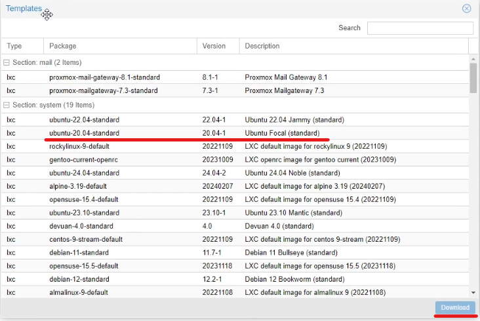Screen dimensions: 480x321
Task: Click the vertical scrollbar thumb
Action: coord(473,78)
